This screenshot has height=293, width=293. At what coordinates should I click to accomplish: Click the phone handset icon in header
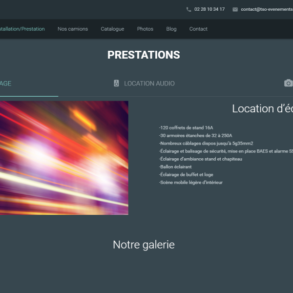click(188, 9)
